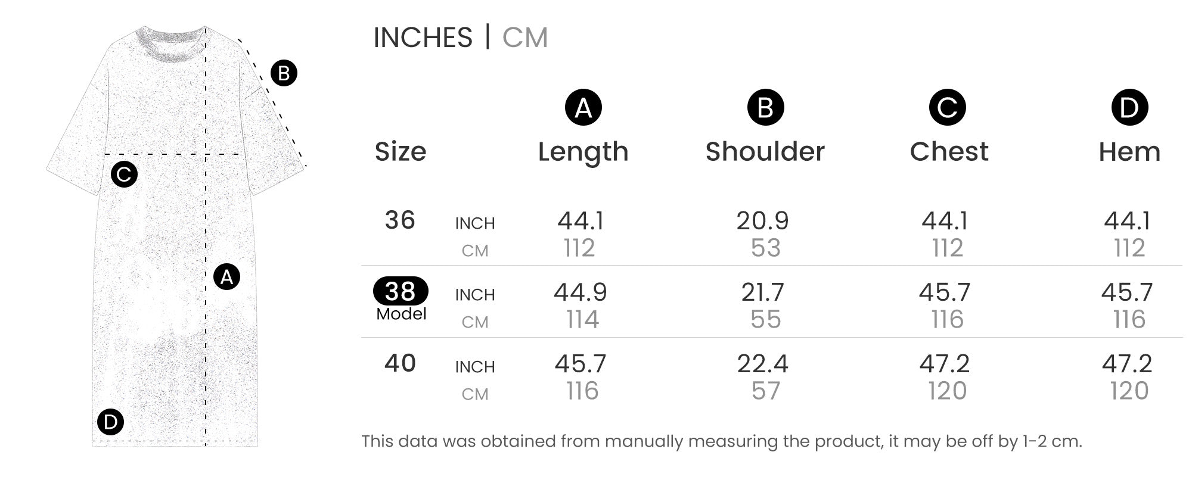Click the Hem column header
1192x480 pixels.
pos(1129,152)
